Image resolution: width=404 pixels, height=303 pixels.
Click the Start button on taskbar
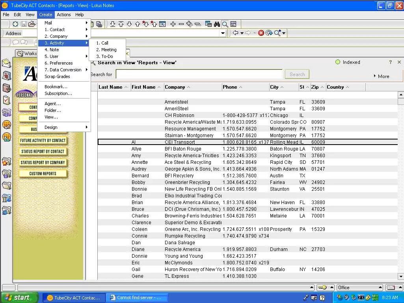19,297
